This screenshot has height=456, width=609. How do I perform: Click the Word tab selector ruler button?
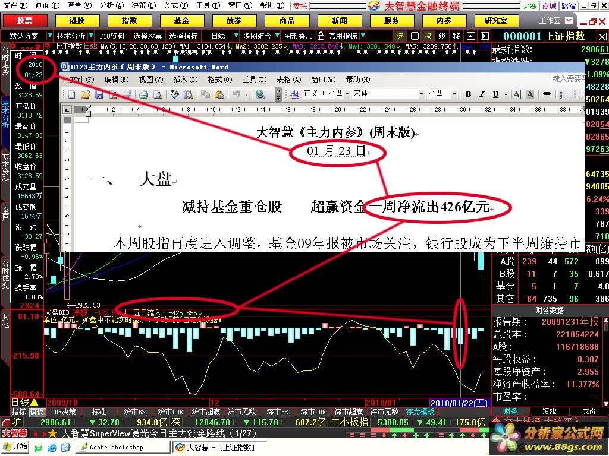pos(67,110)
